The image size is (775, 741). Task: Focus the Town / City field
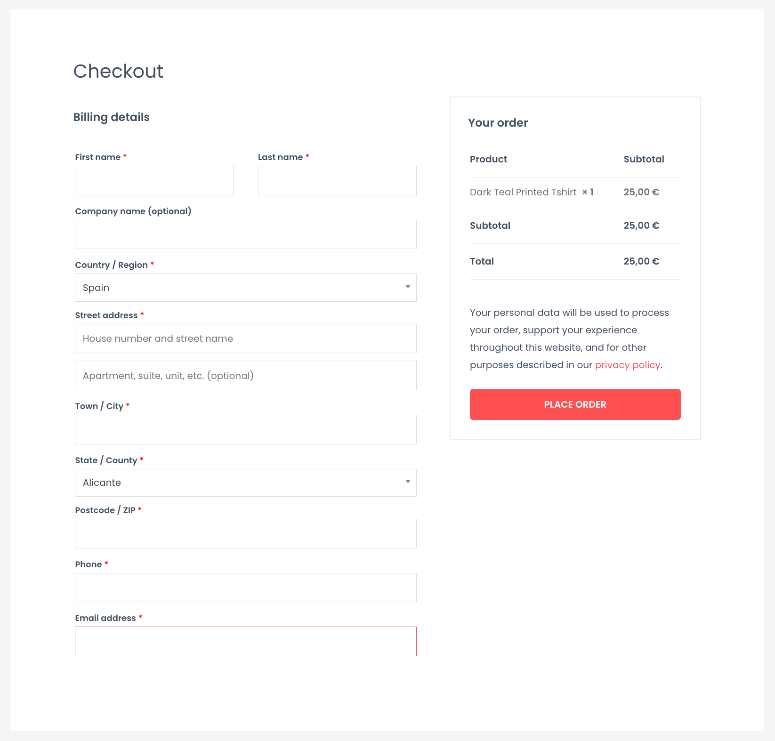pos(246,429)
